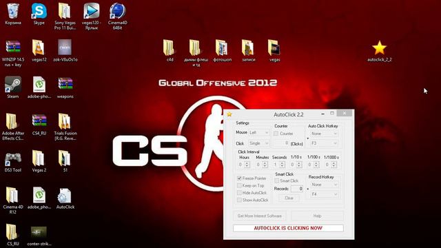
Task: Open the Mouse button dropdown showing Left
Action: pyautogui.click(x=259, y=132)
